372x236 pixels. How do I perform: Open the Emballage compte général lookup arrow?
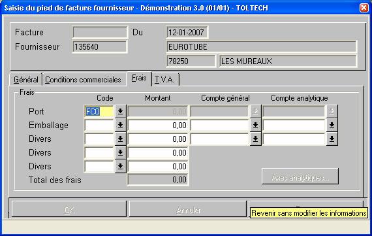click(x=255, y=125)
